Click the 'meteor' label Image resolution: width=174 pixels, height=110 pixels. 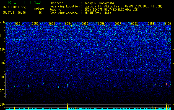39,9
